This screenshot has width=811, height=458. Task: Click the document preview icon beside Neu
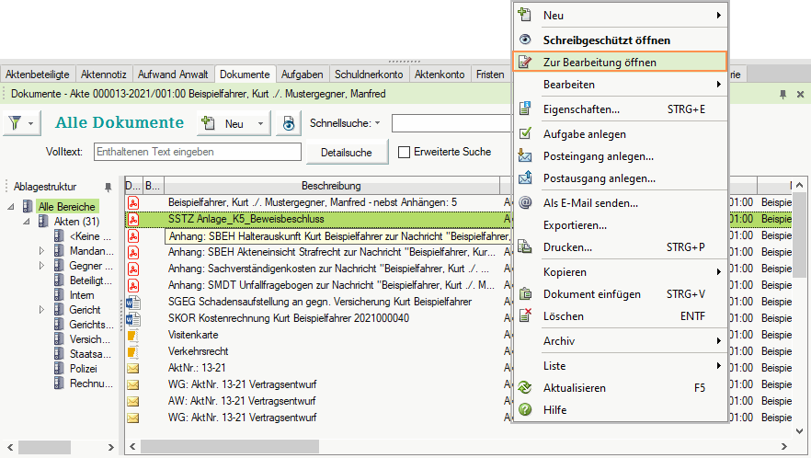tap(289, 123)
